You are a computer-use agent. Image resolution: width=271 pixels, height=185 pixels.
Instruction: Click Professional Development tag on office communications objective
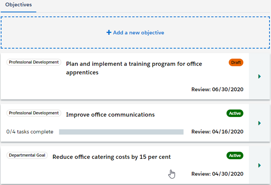tap(34, 113)
